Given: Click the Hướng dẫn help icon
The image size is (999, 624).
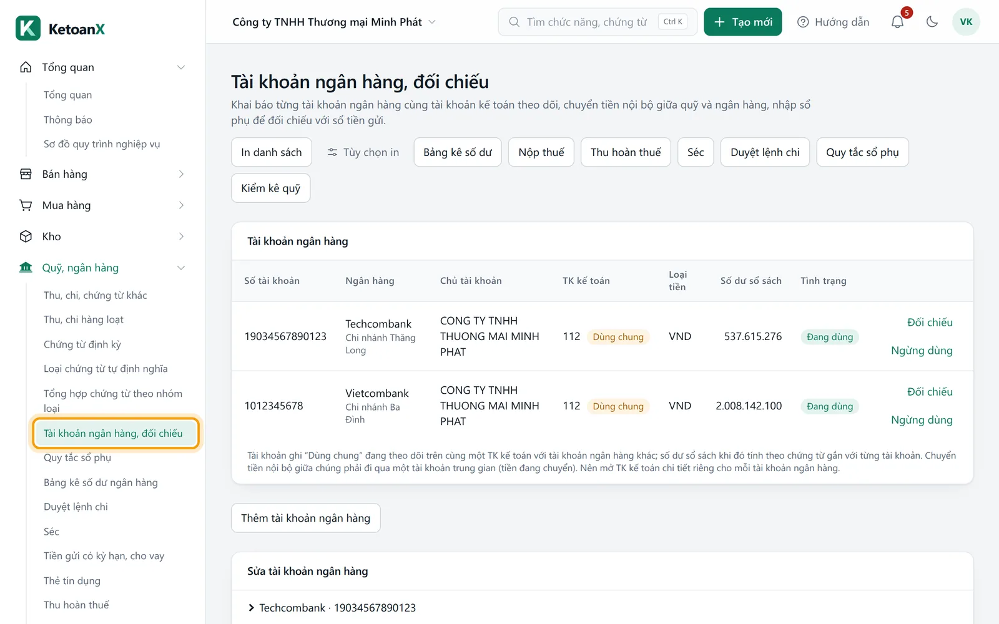Looking at the screenshot, I should click(803, 22).
